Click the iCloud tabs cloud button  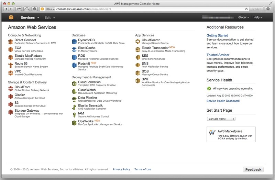[x=27, y=9]
